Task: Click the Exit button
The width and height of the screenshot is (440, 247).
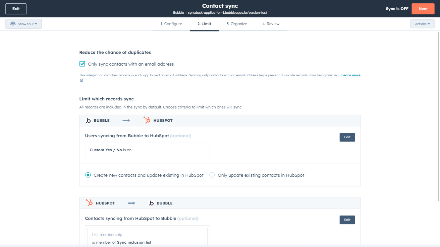Action: [16, 9]
